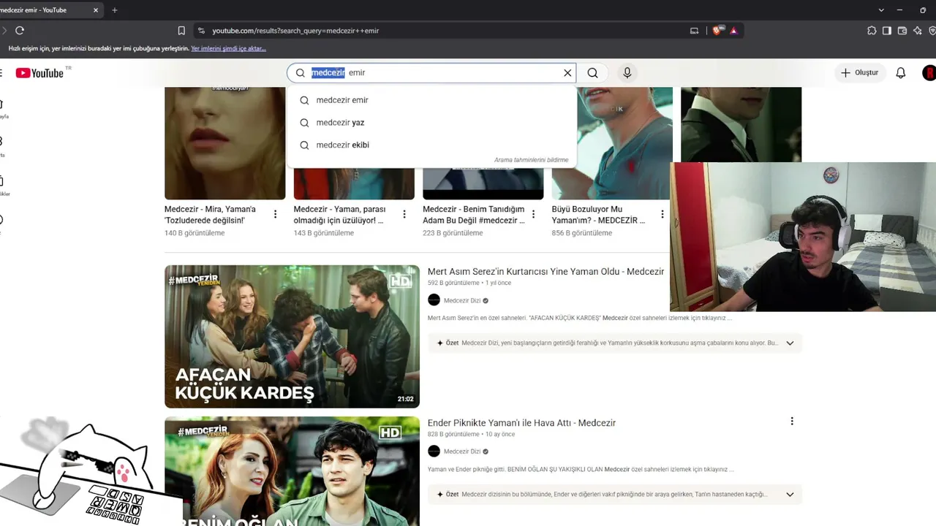Image resolution: width=936 pixels, height=526 pixels.
Task: Open the Brave Wallet icon
Action: (x=902, y=31)
